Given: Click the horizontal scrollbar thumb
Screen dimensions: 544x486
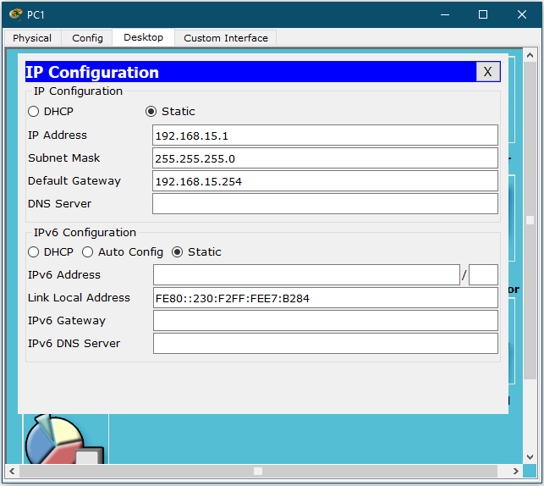Looking at the screenshot, I should pyautogui.click(x=258, y=471).
